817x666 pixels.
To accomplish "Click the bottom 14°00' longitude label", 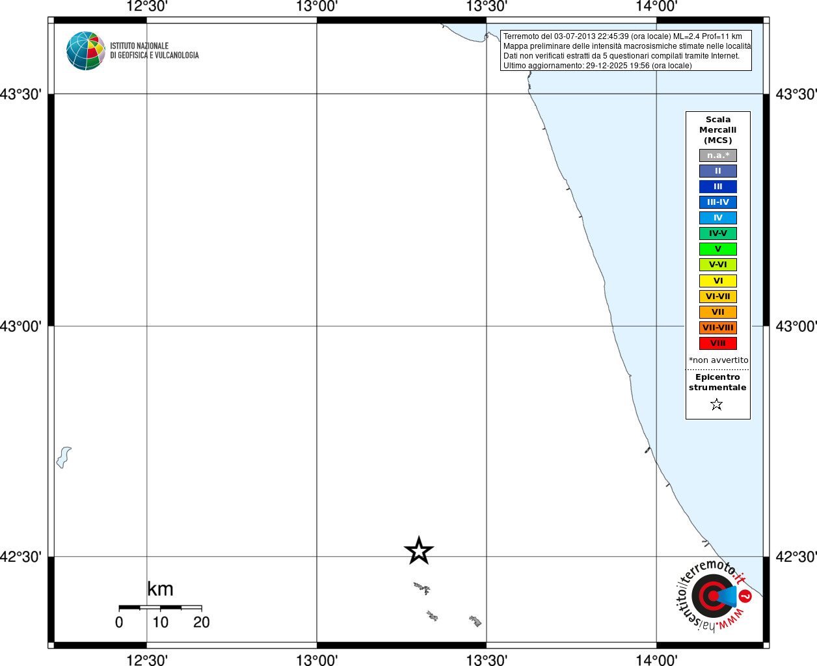I will (656, 659).
